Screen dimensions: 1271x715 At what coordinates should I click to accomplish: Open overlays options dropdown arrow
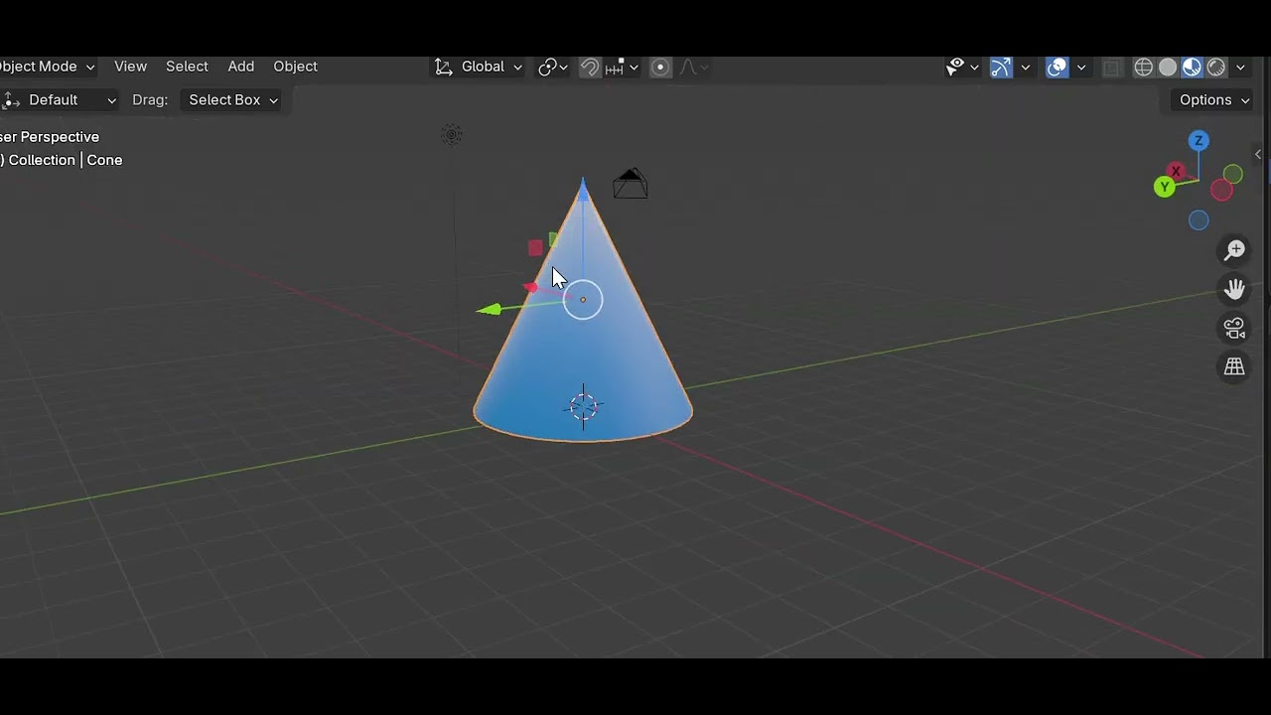click(1081, 67)
